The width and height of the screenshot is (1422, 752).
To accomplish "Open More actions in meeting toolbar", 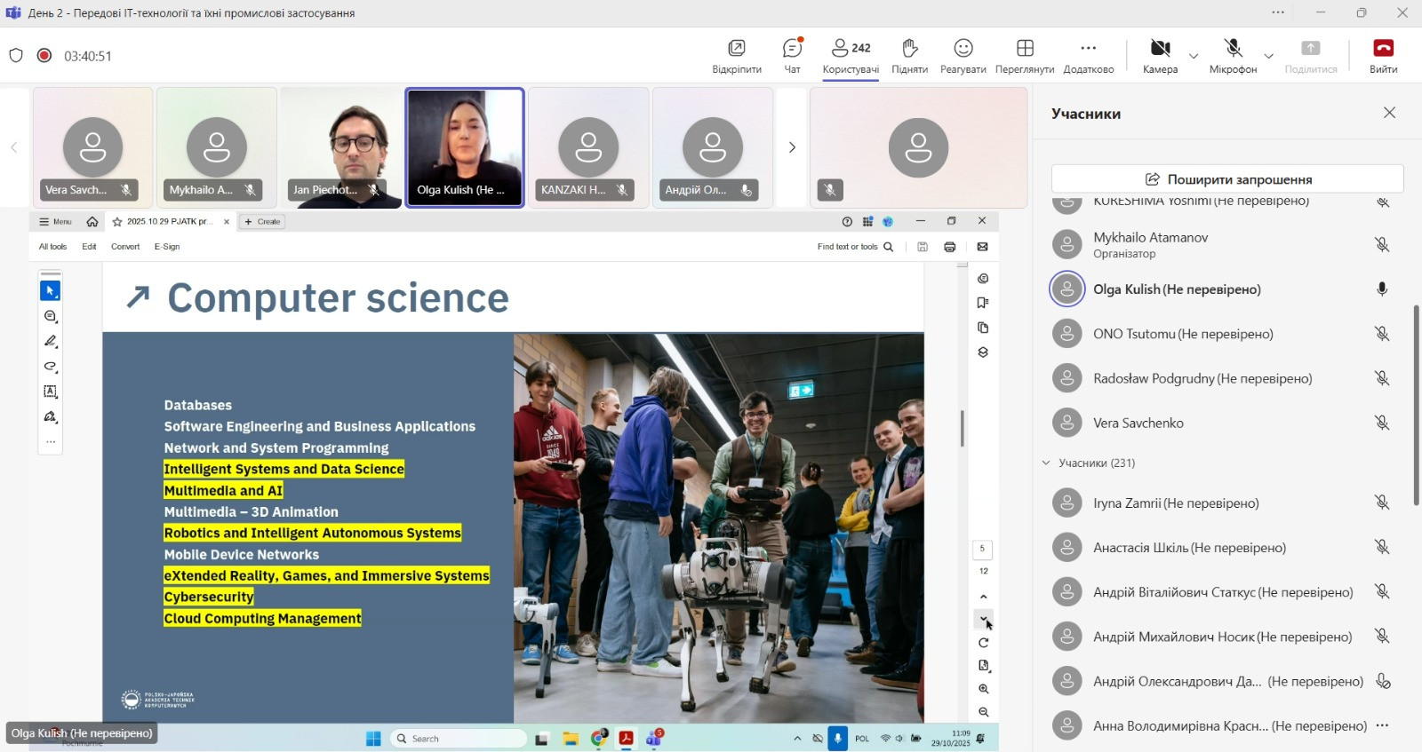I will 1088,55.
